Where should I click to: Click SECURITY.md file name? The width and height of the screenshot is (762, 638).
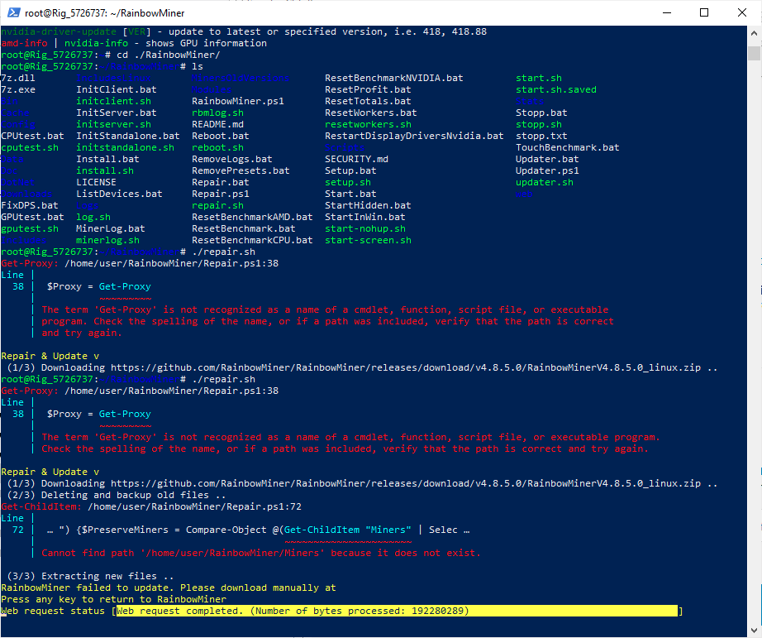[356, 159]
